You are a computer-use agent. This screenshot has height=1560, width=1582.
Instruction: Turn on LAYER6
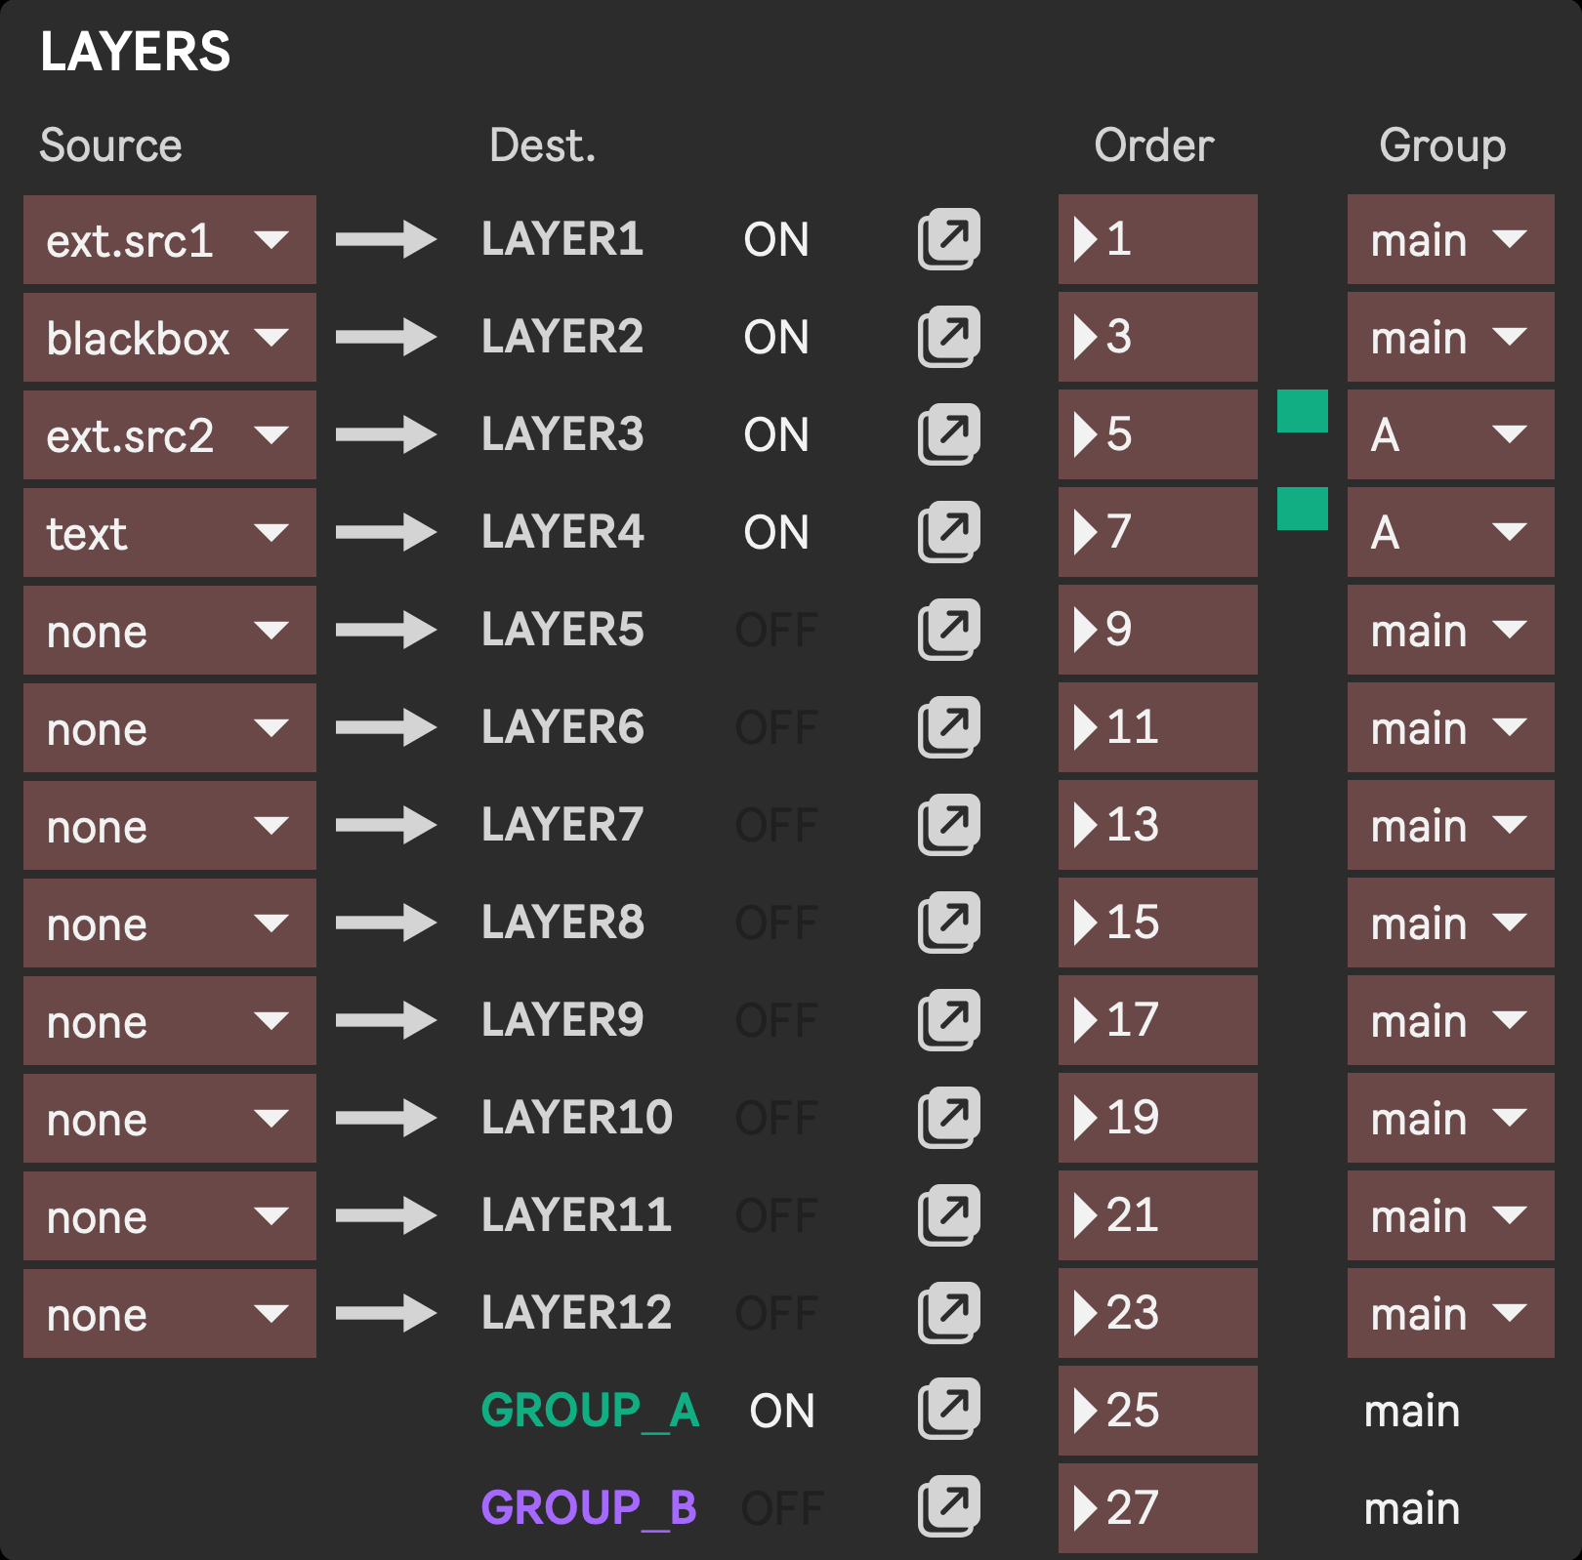(x=776, y=728)
